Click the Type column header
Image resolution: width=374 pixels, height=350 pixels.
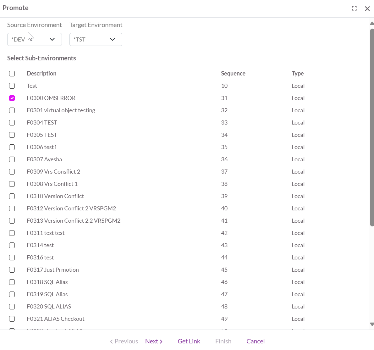[297, 73]
